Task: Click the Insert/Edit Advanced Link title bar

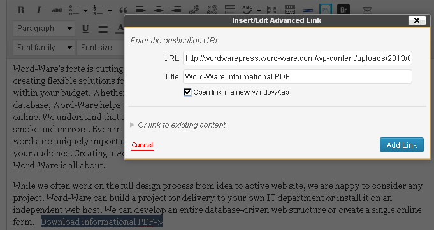Action: 277,20
